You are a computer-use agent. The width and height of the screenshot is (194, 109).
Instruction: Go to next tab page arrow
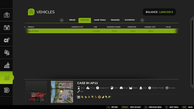coord(142,20)
